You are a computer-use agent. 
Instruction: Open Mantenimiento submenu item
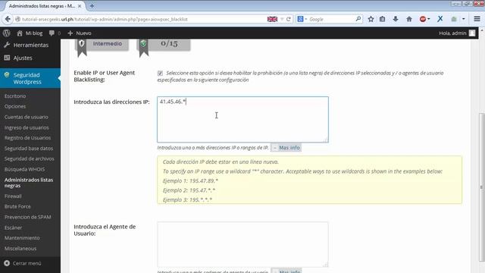pyautogui.click(x=22, y=238)
